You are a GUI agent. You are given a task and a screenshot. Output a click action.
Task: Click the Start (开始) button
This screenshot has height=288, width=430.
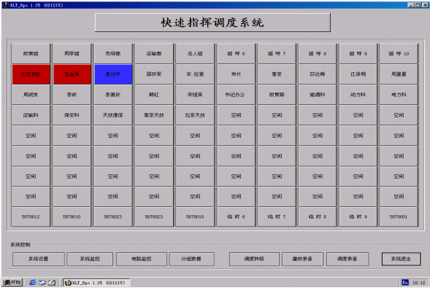coord(12,282)
